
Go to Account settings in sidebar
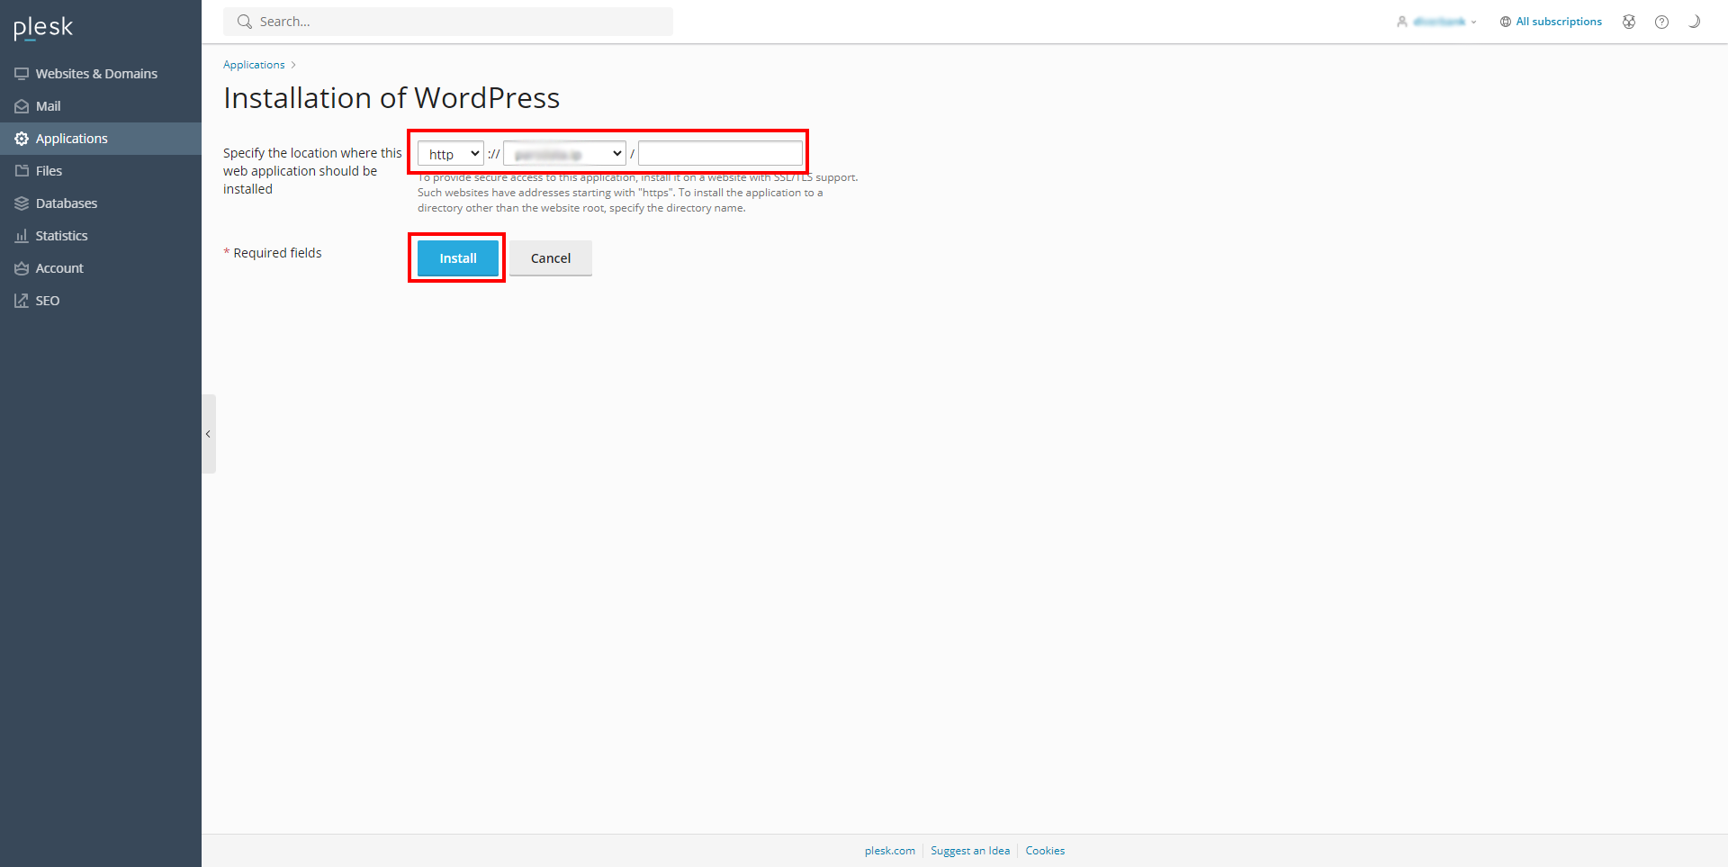pyautogui.click(x=101, y=268)
